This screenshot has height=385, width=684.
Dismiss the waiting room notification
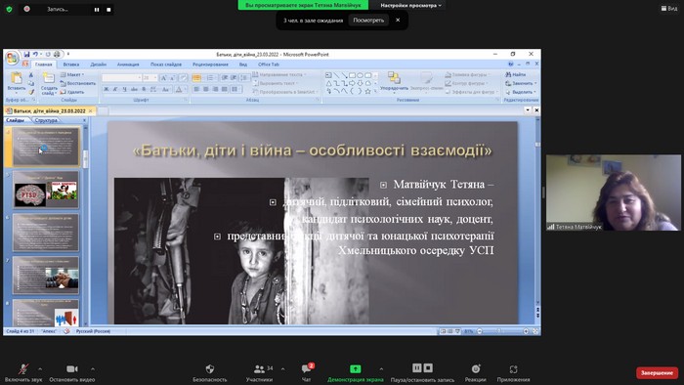point(398,21)
